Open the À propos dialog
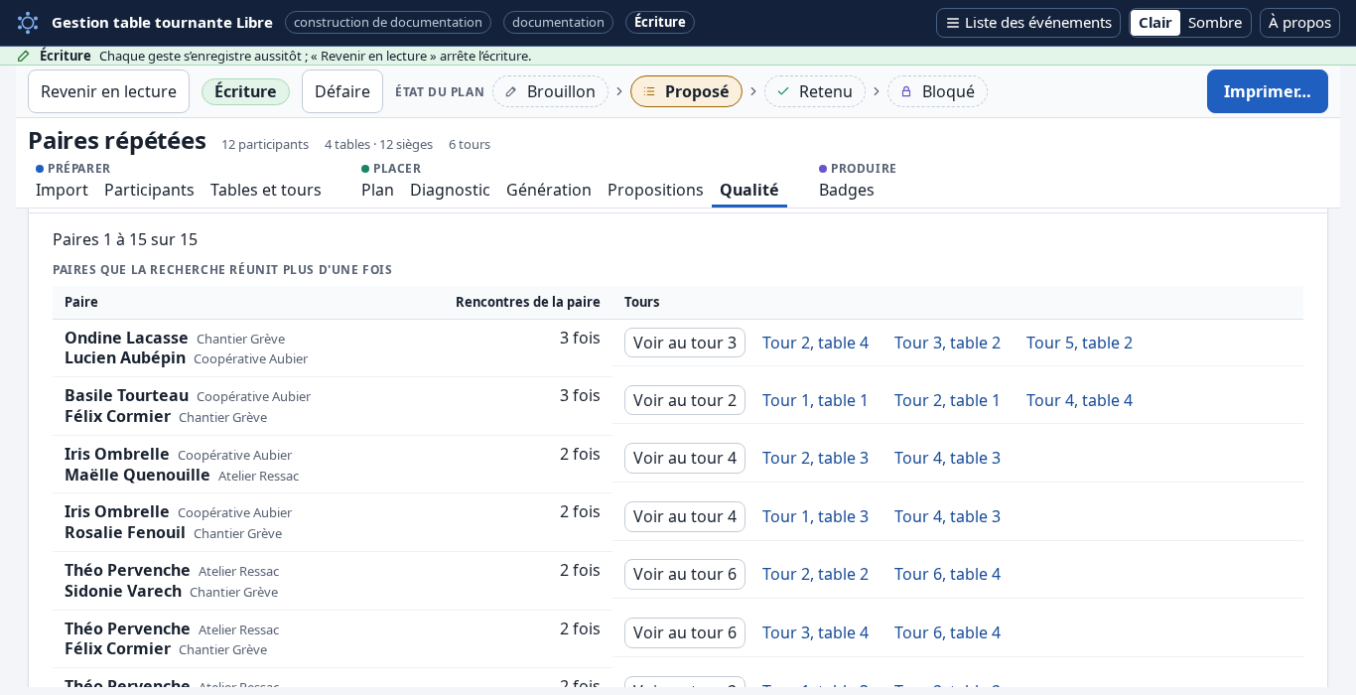The image size is (1356, 695). [1299, 22]
